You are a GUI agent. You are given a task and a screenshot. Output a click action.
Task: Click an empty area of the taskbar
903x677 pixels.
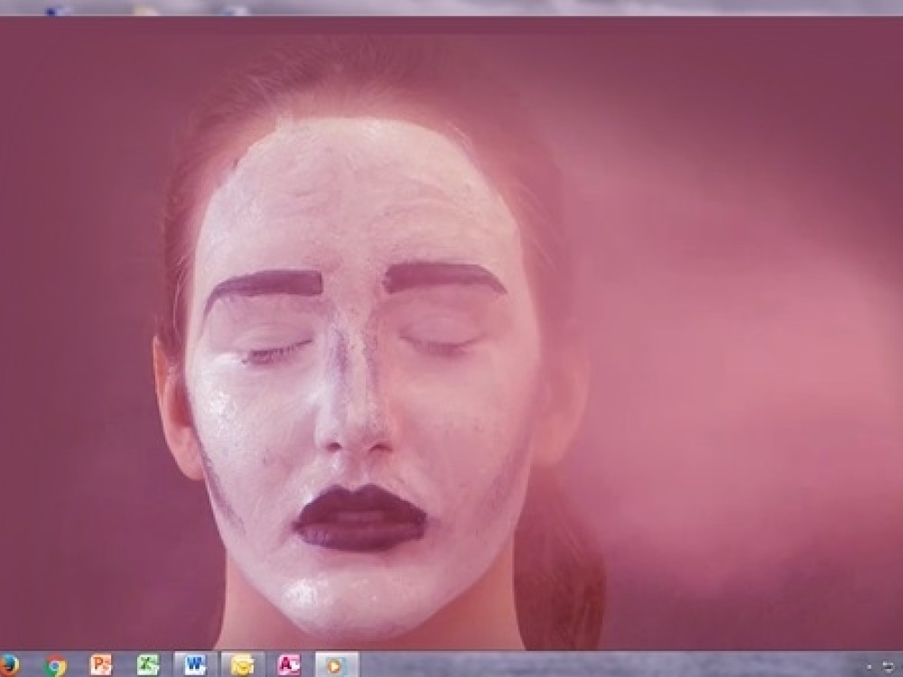coord(587,664)
